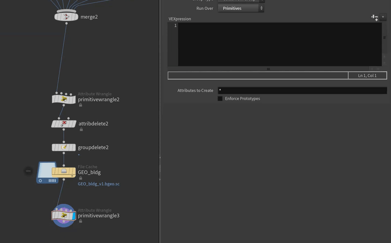Click the primitivewrangle3 node icon
This screenshot has height=243, width=391.
pyautogui.click(x=64, y=216)
